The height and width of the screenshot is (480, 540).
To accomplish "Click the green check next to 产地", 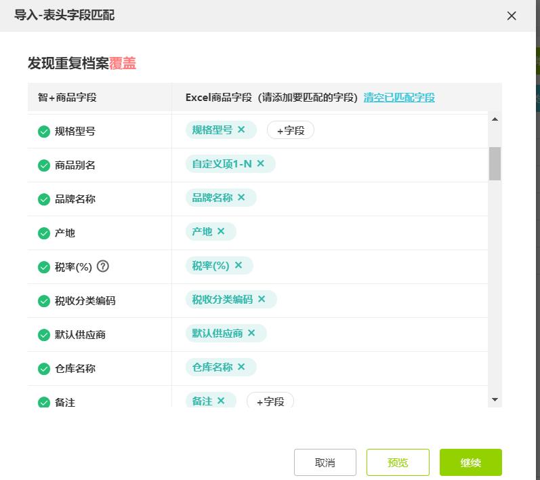I will pos(44,233).
